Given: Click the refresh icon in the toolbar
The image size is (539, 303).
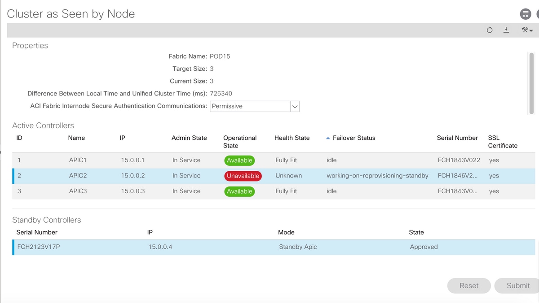Looking at the screenshot, I should pos(490,30).
